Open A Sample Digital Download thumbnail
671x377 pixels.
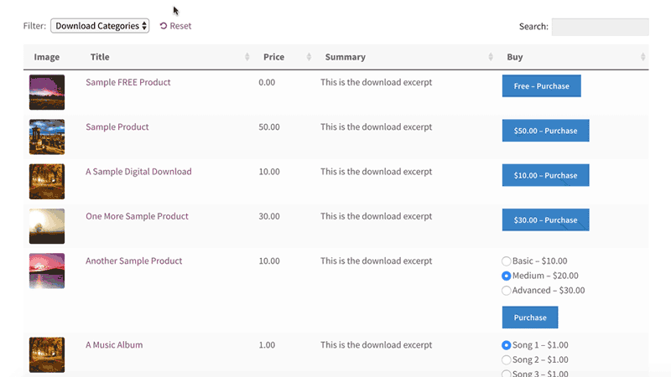[x=47, y=182]
